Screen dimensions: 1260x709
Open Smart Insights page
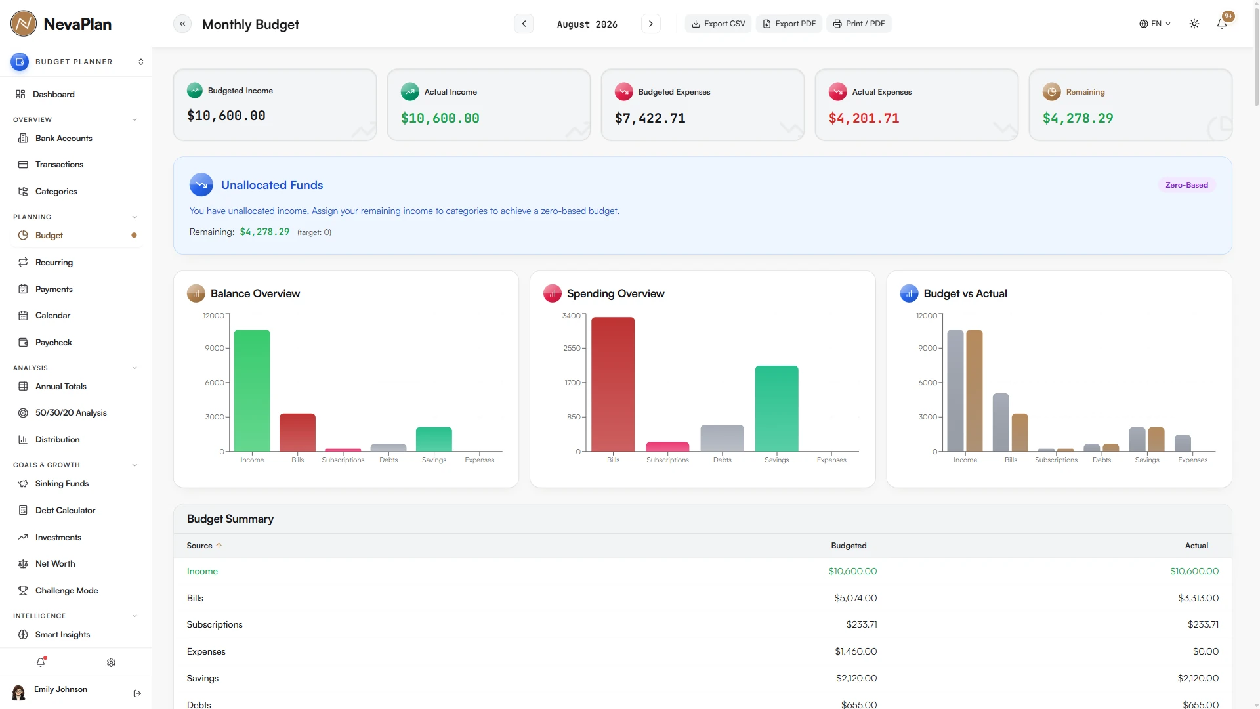(76, 635)
